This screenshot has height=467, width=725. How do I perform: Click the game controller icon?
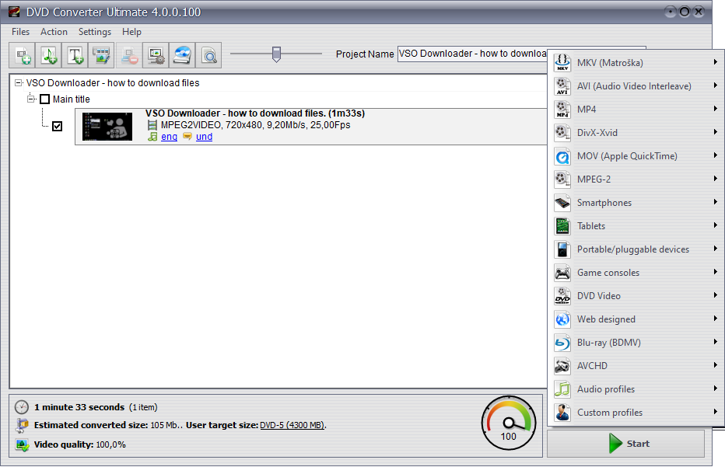(562, 273)
